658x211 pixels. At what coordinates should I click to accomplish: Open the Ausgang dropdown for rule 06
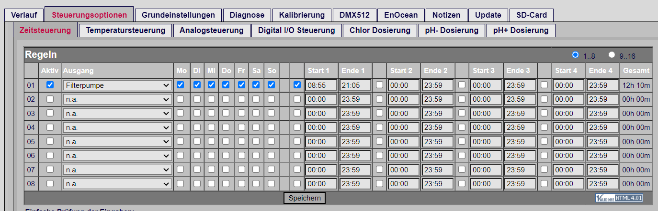[x=117, y=156]
